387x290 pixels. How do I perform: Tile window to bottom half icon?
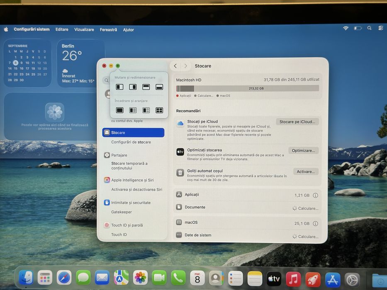coord(159,87)
